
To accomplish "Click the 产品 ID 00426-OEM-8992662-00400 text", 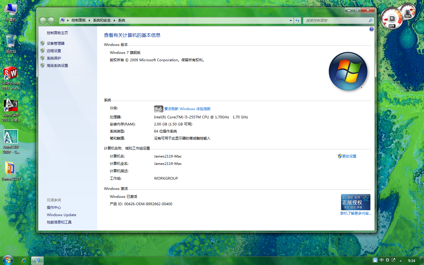I will pyautogui.click(x=141, y=204).
